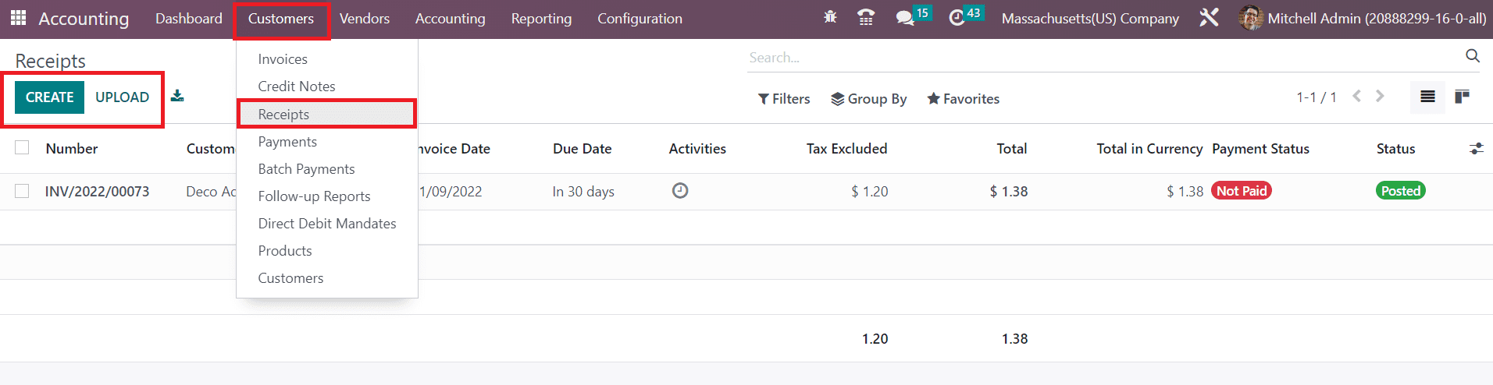The width and height of the screenshot is (1493, 385).
Task: Open the conversations chat icon
Action: point(905,18)
